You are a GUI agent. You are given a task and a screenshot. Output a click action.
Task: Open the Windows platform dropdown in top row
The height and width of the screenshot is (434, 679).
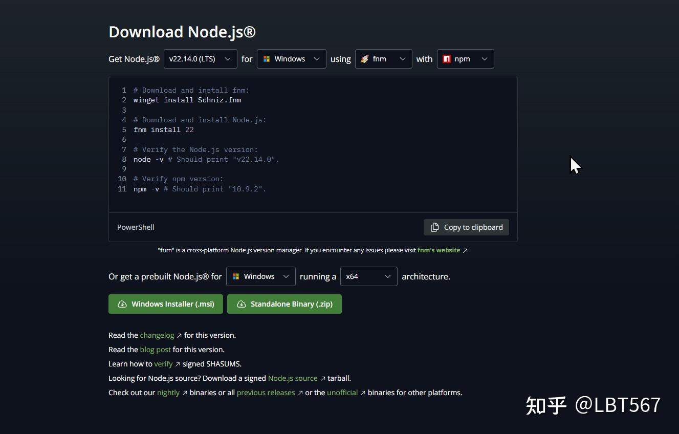coord(291,59)
